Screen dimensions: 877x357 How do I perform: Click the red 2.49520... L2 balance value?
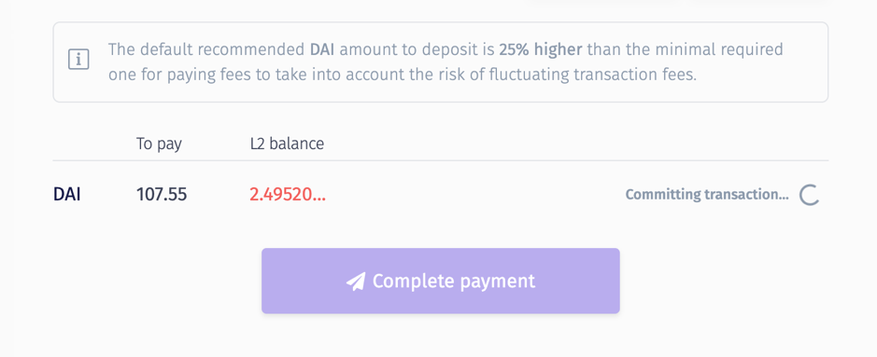[288, 195]
